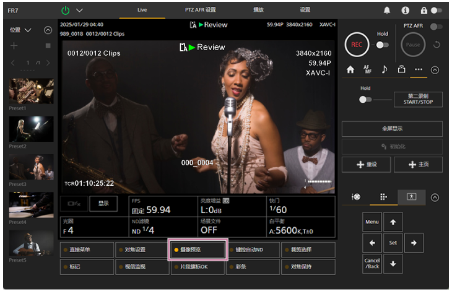Open the information icon in the top bar

coord(406,11)
